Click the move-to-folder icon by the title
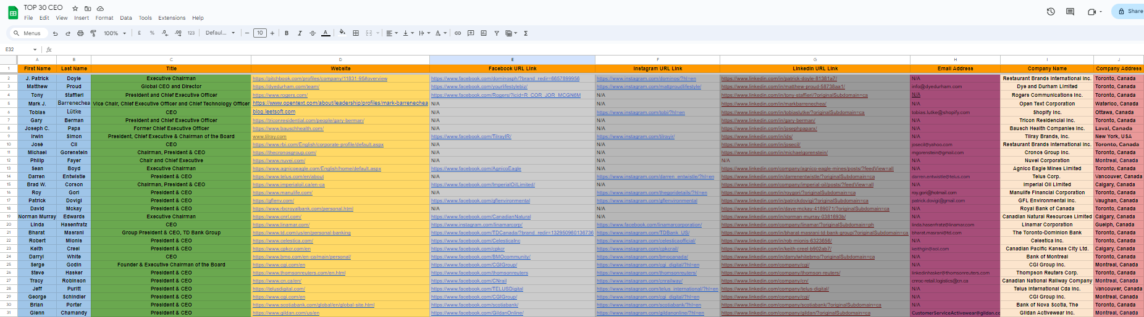The width and height of the screenshot is (1144, 317). pyautogui.click(x=88, y=9)
